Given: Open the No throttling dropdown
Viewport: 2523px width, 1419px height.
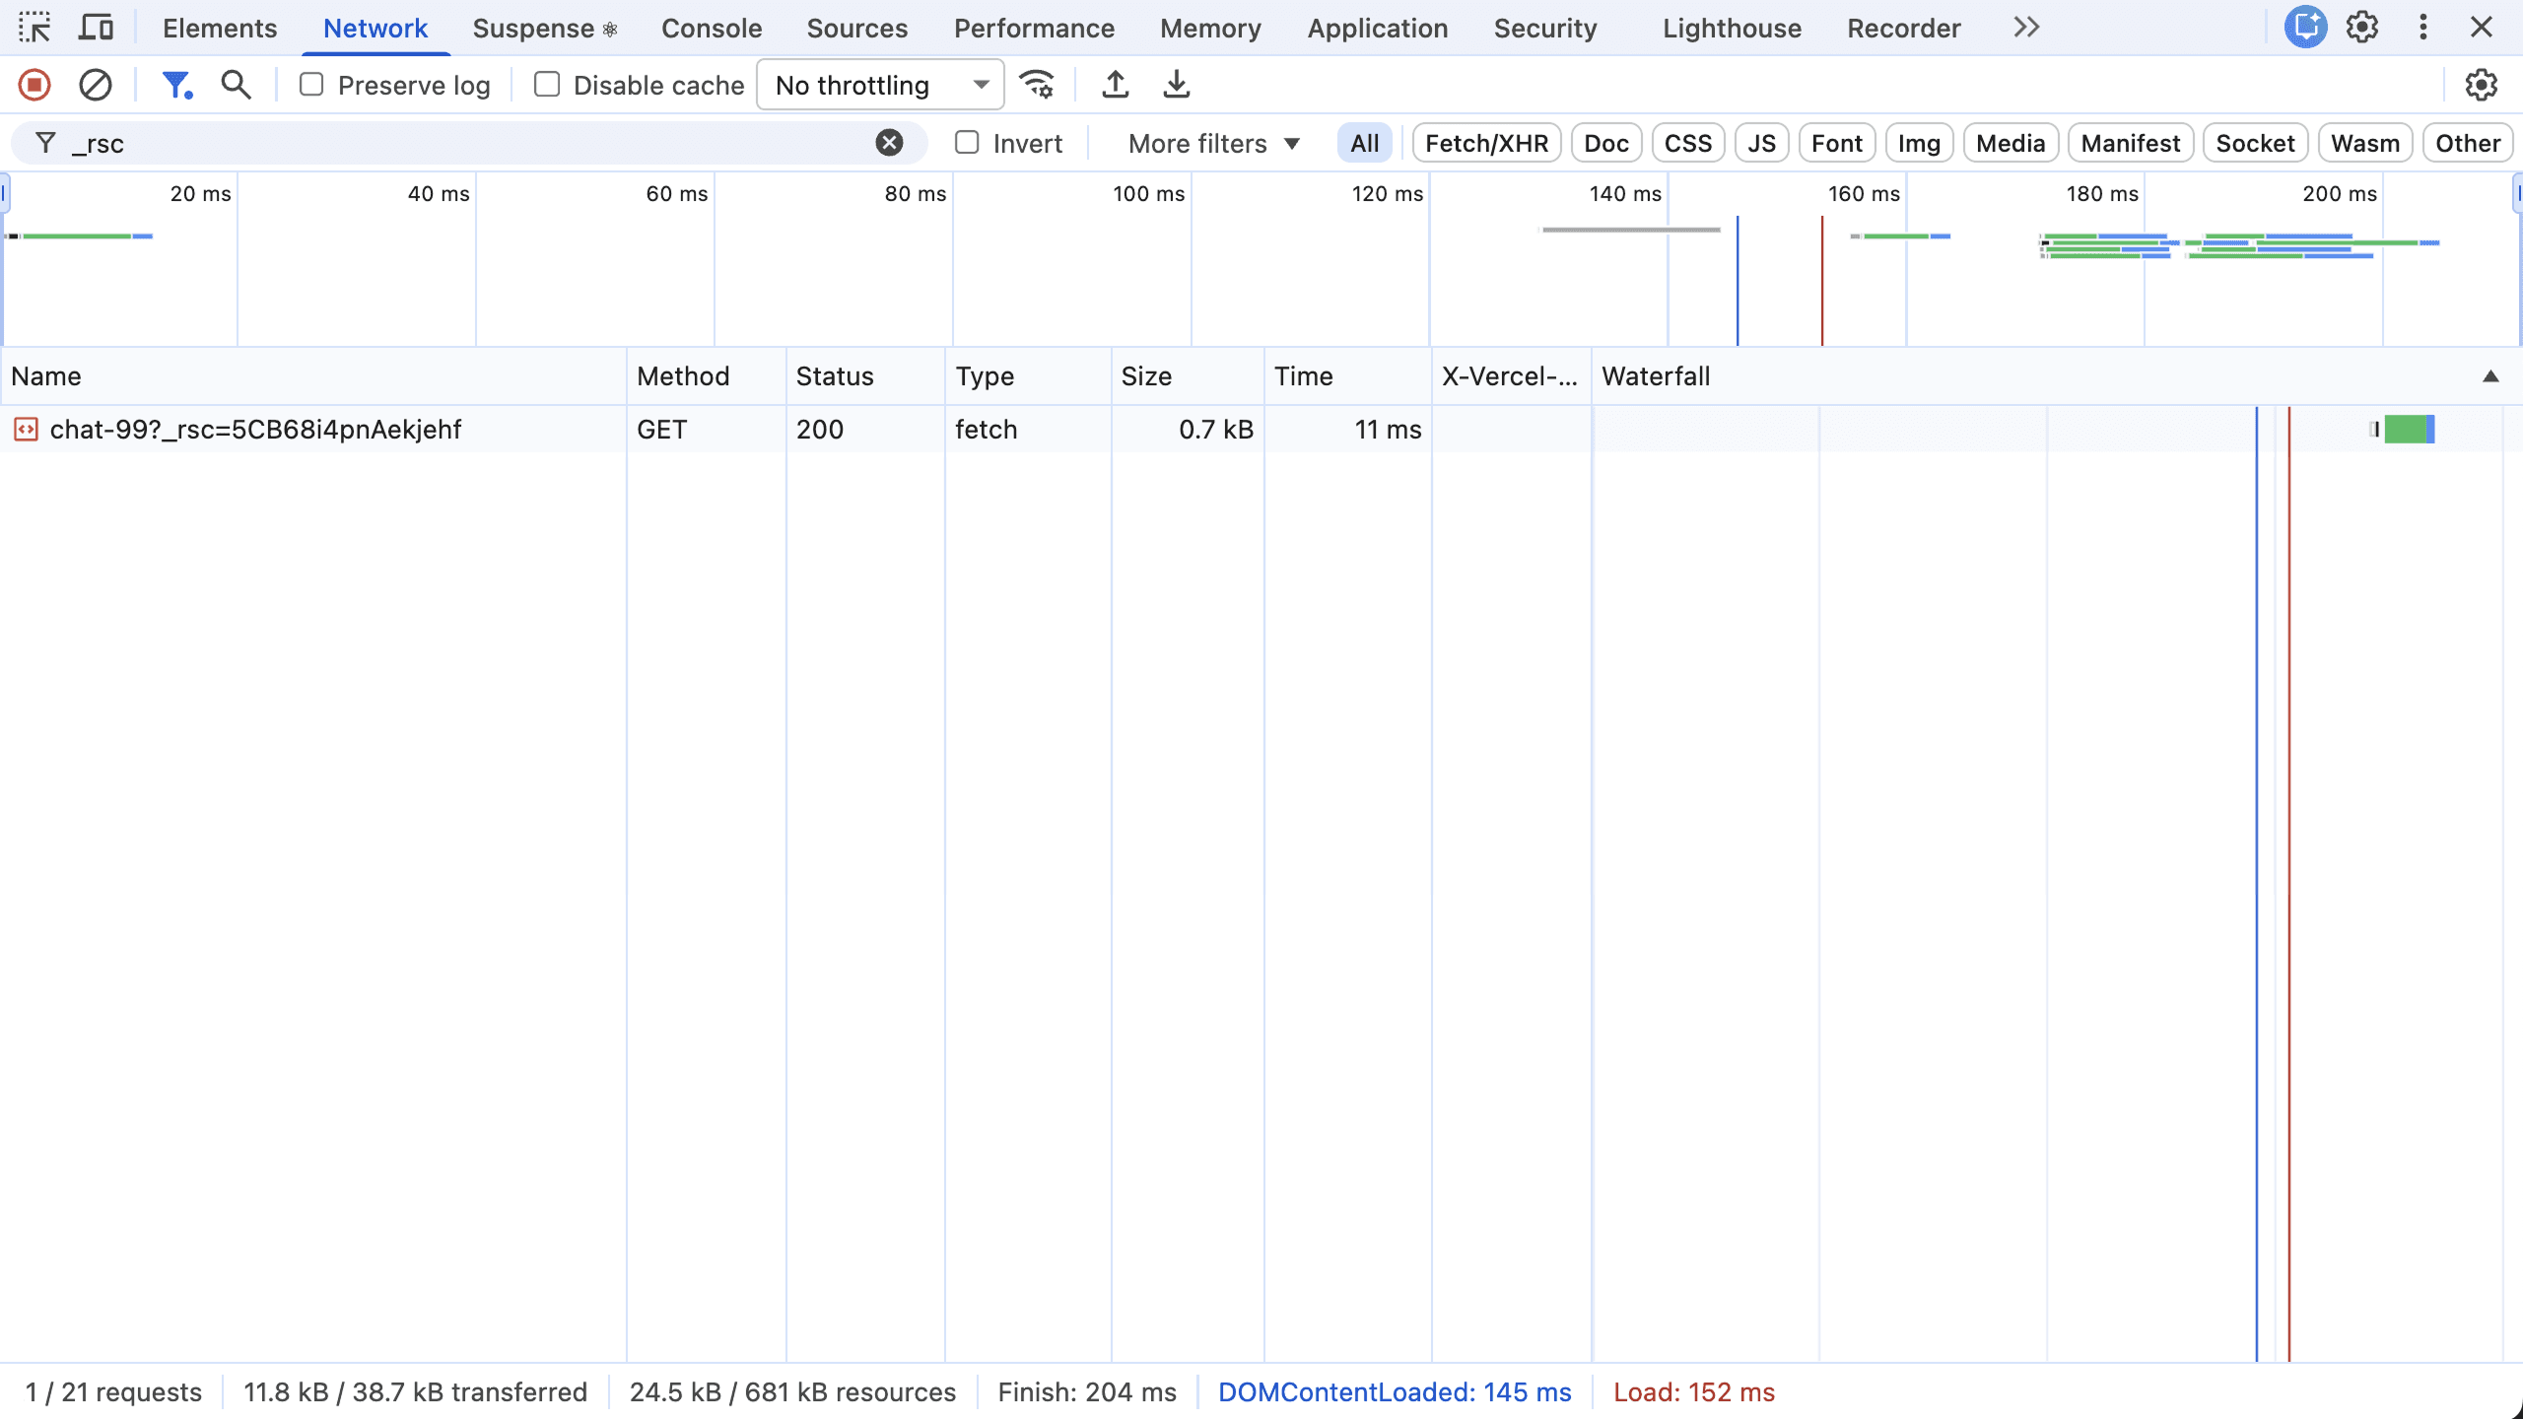Looking at the screenshot, I should pos(880,85).
